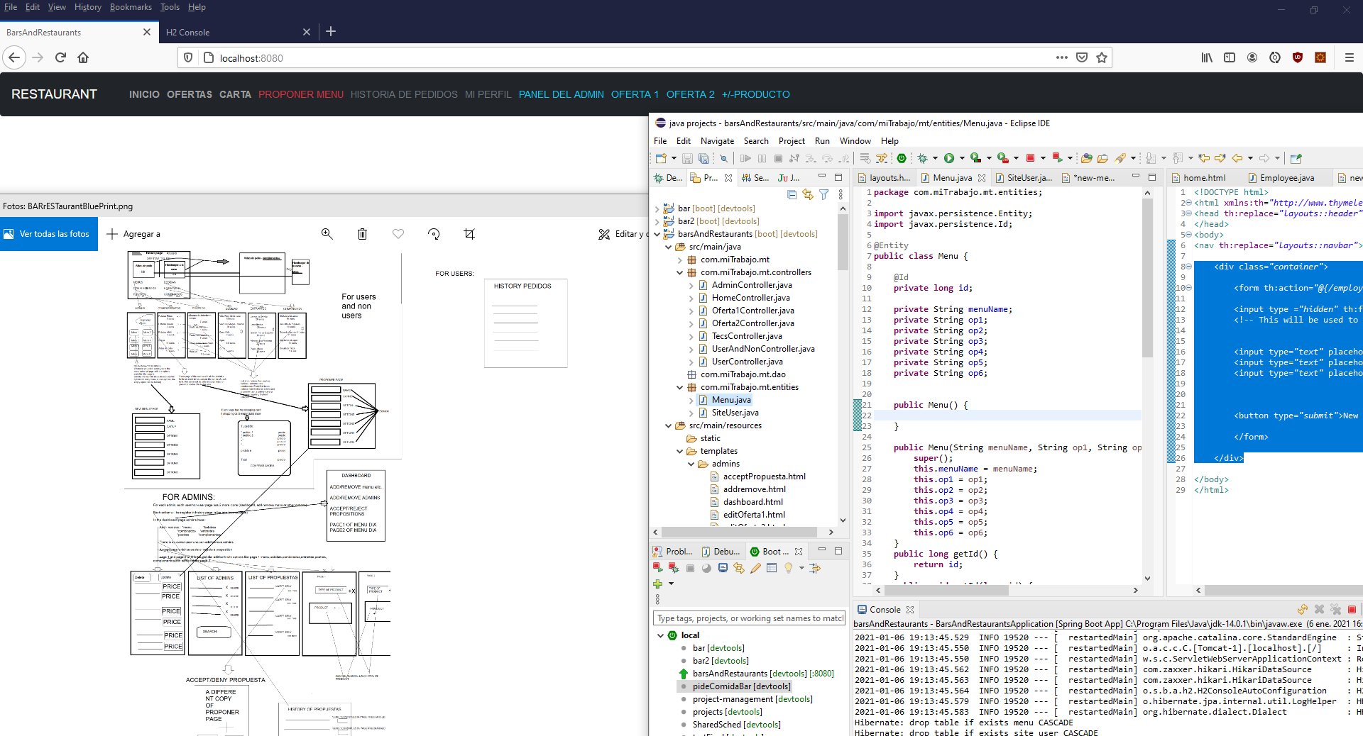Click the Debug bug icon in Eclipse toolbar

(922, 158)
